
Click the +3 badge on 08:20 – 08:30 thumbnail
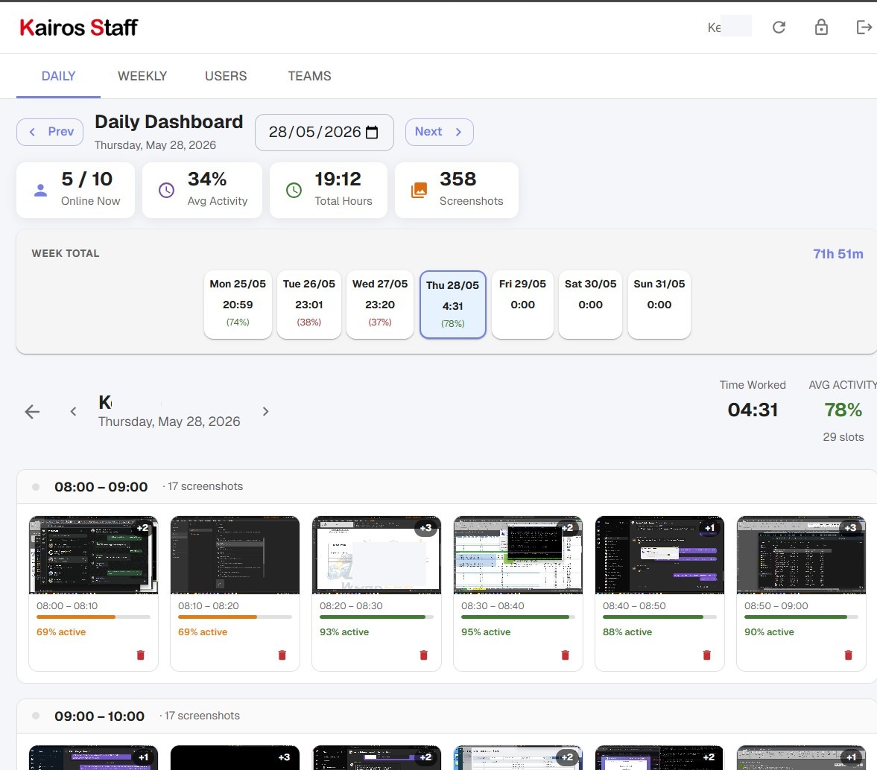click(x=425, y=527)
